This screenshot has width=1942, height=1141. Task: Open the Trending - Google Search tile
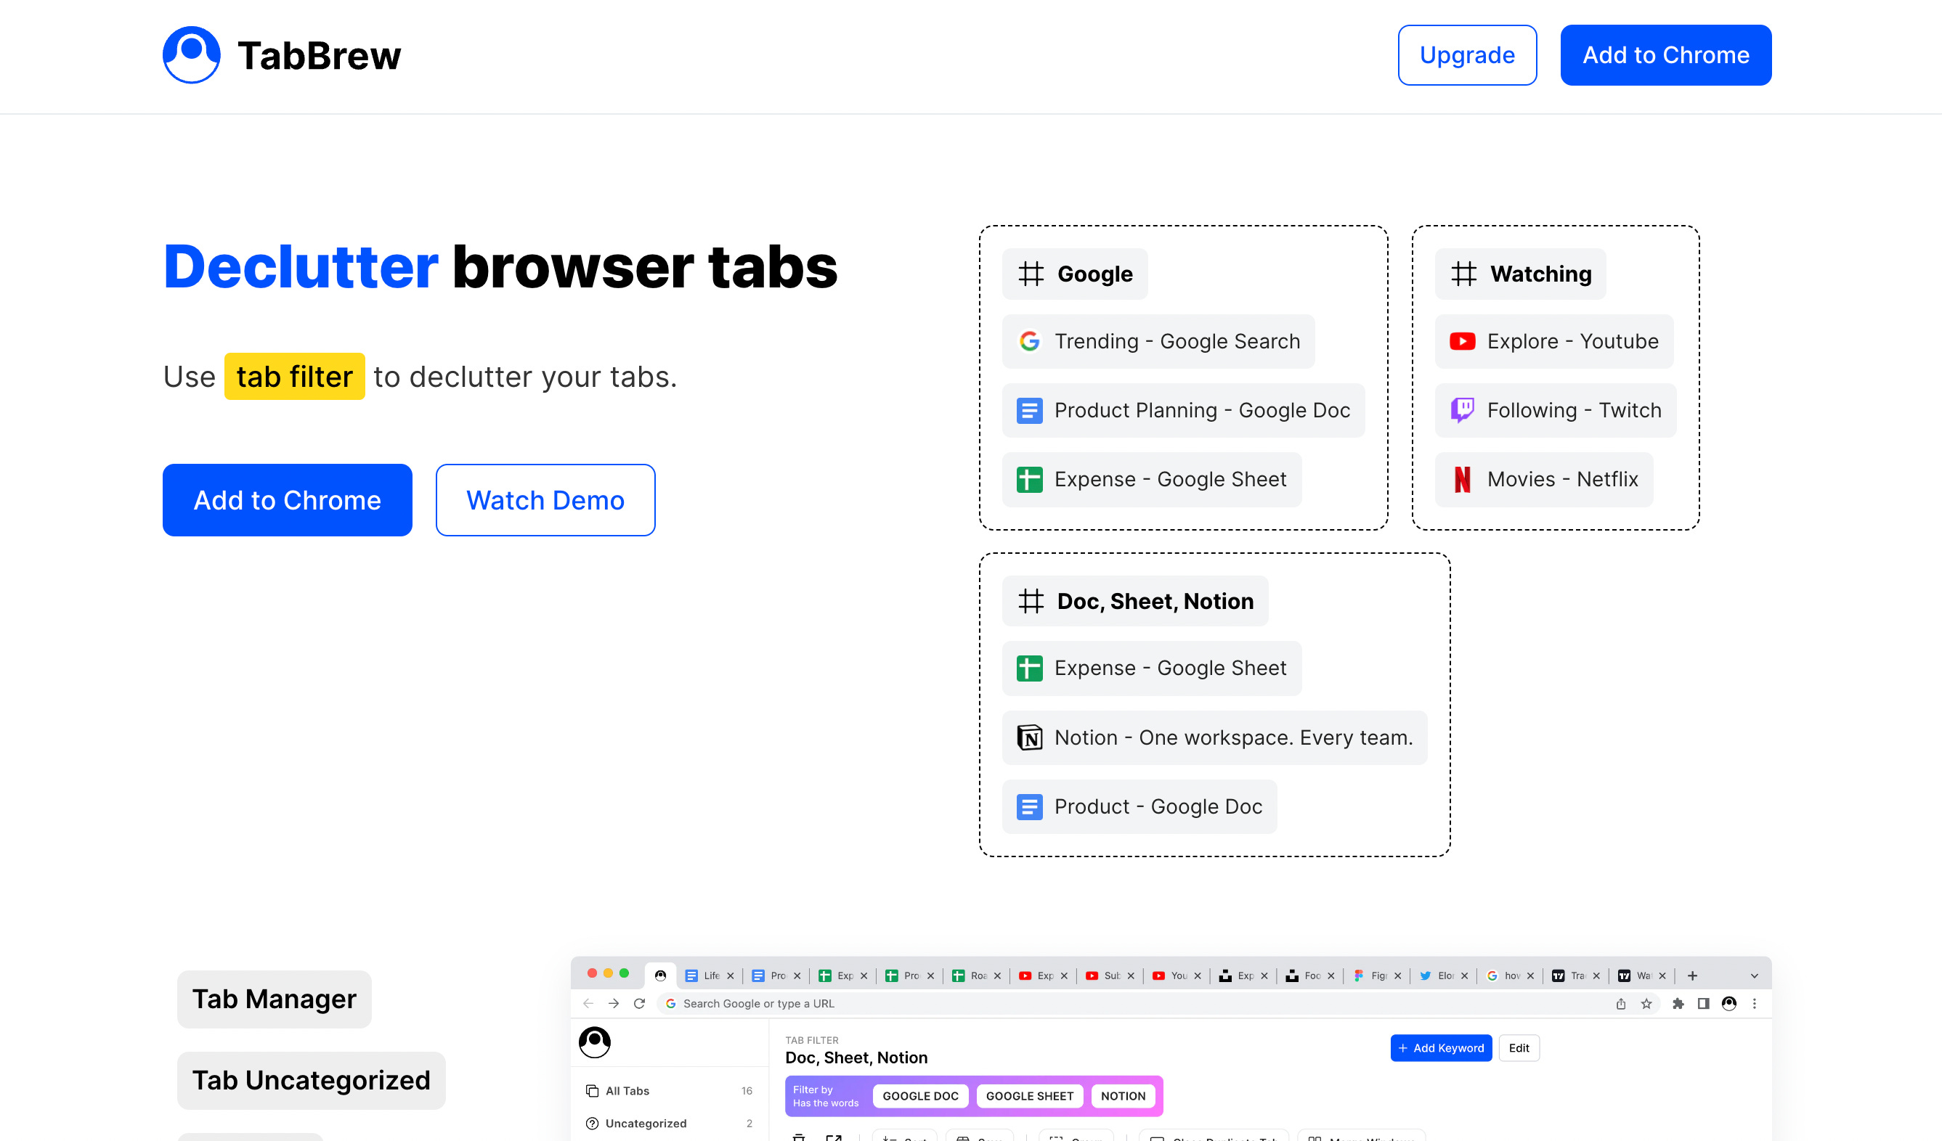(x=1158, y=341)
